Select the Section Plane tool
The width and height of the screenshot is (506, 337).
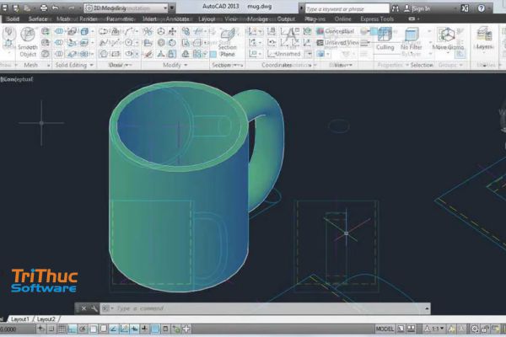[x=227, y=42]
